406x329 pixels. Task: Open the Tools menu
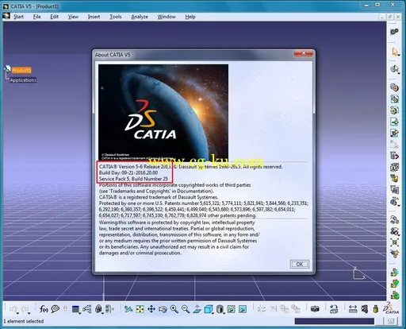point(116,17)
